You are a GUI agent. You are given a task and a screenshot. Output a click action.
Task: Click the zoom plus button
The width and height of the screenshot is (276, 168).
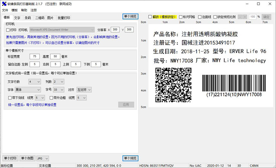(245, 17)
